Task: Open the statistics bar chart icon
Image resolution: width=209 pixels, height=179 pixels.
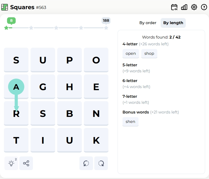Action: [x=184, y=7]
